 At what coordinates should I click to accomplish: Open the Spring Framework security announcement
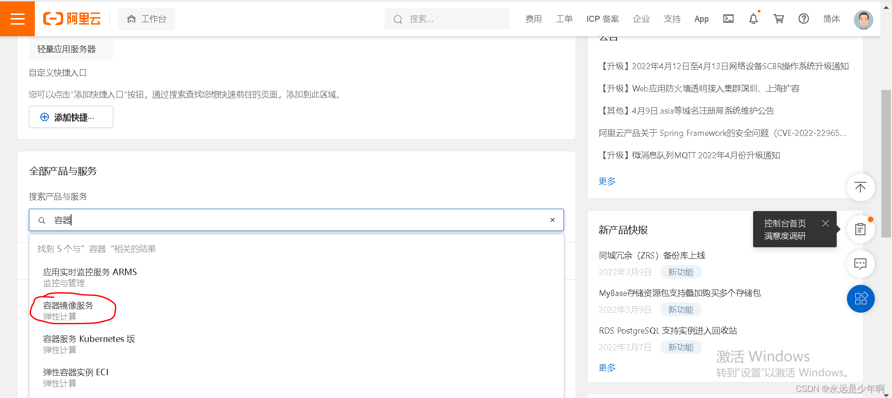[722, 133]
